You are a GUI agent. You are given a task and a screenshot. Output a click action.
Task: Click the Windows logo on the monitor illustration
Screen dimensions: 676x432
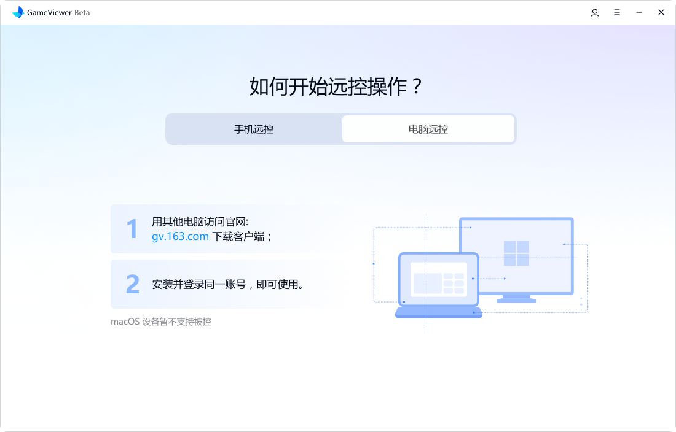pyautogui.click(x=516, y=253)
